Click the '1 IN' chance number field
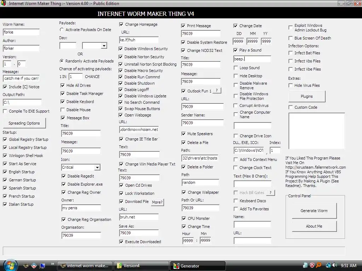 [76, 77]
